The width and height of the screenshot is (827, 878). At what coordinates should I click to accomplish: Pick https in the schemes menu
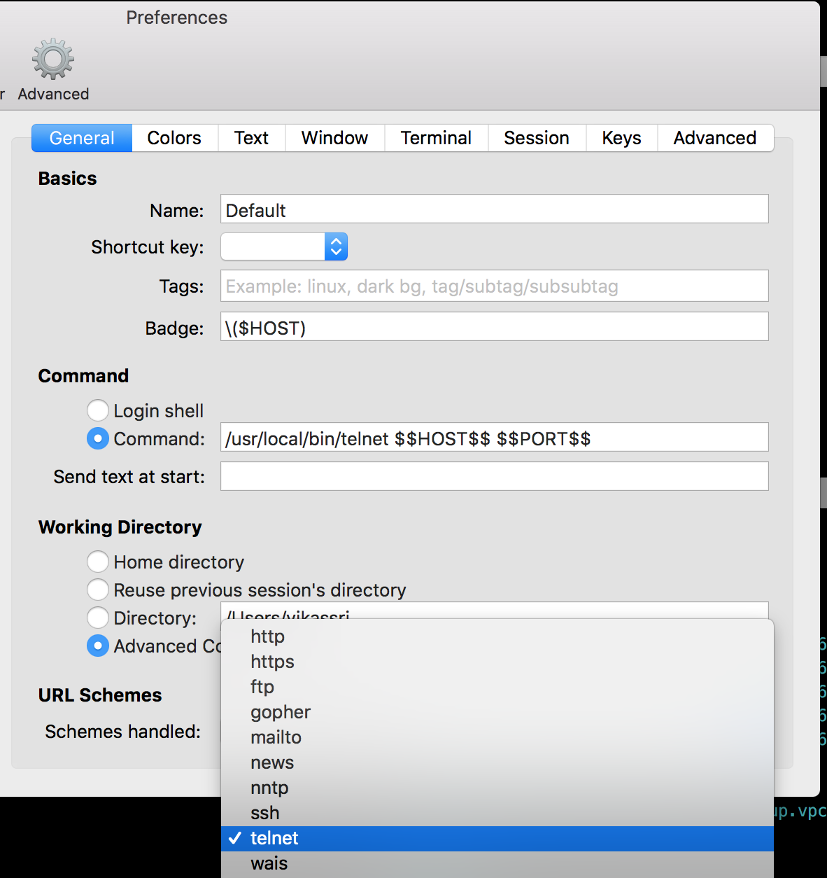[272, 662]
